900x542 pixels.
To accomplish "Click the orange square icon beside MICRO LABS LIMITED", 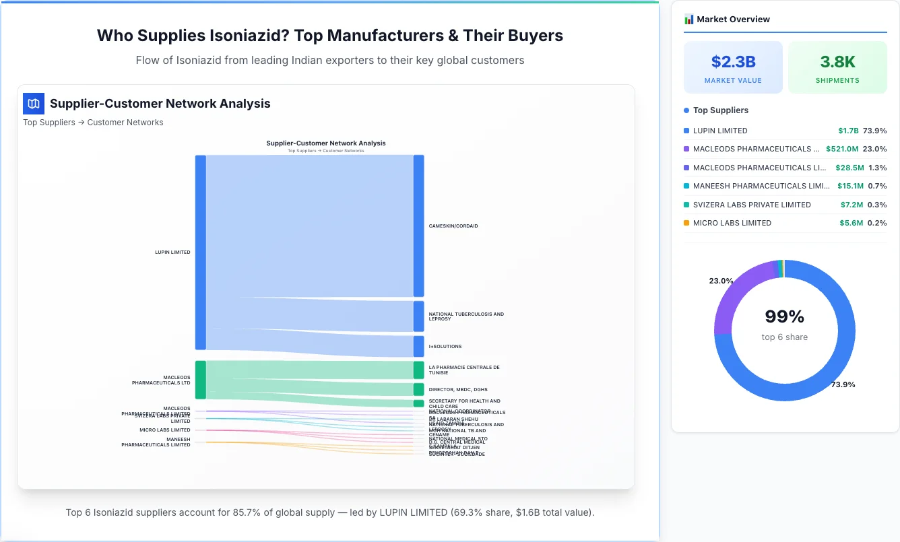I will point(686,223).
